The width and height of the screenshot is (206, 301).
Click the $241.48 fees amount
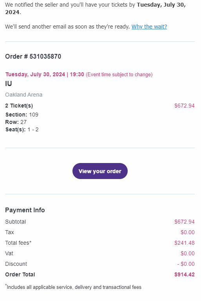coord(184,243)
